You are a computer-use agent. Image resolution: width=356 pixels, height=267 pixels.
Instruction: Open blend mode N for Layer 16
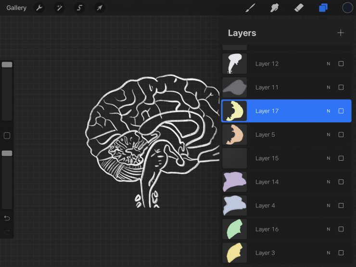329,229
